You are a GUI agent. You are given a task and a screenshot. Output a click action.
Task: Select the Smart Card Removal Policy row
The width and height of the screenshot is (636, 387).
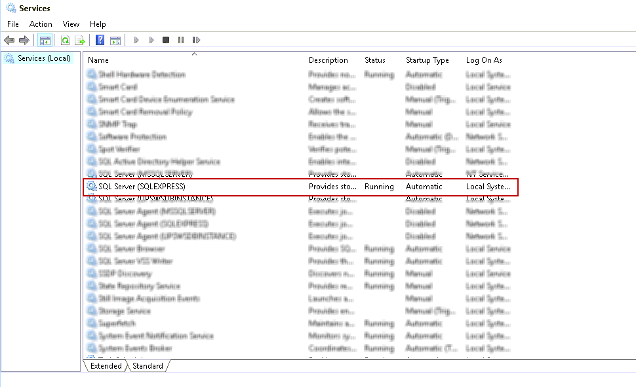(298, 112)
